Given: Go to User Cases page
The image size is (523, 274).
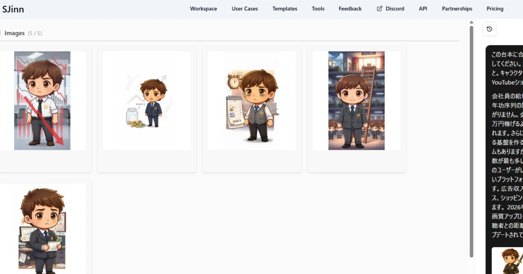Looking at the screenshot, I should point(245,9).
